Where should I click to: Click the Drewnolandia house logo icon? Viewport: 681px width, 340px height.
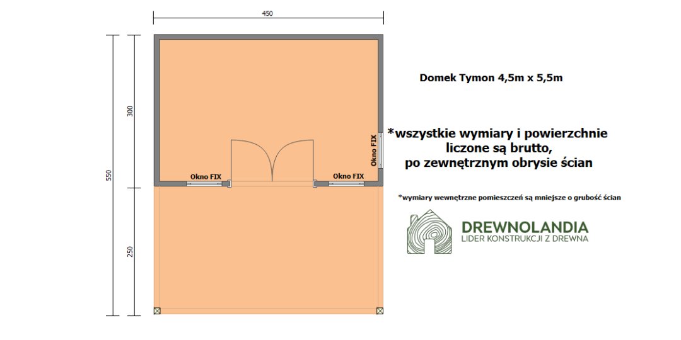pyautogui.click(x=429, y=231)
